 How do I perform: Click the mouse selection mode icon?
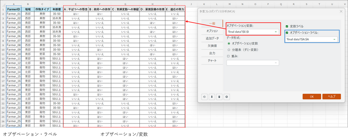point(219,97)
